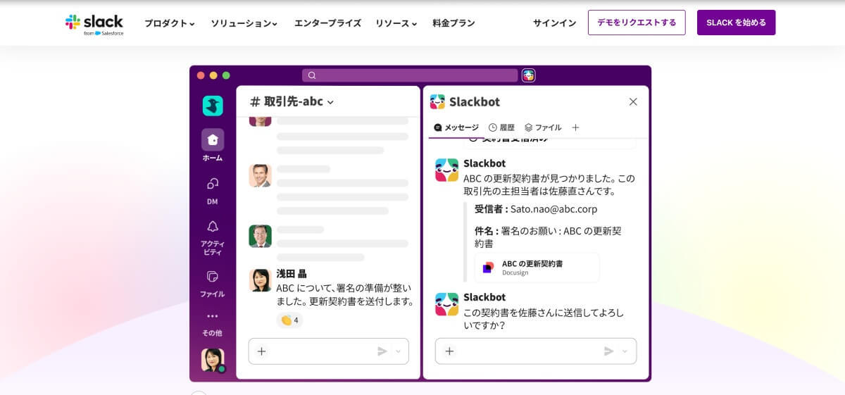Click the Slackbot message input field
Image resolution: width=845 pixels, height=395 pixels.
pyautogui.click(x=535, y=351)
